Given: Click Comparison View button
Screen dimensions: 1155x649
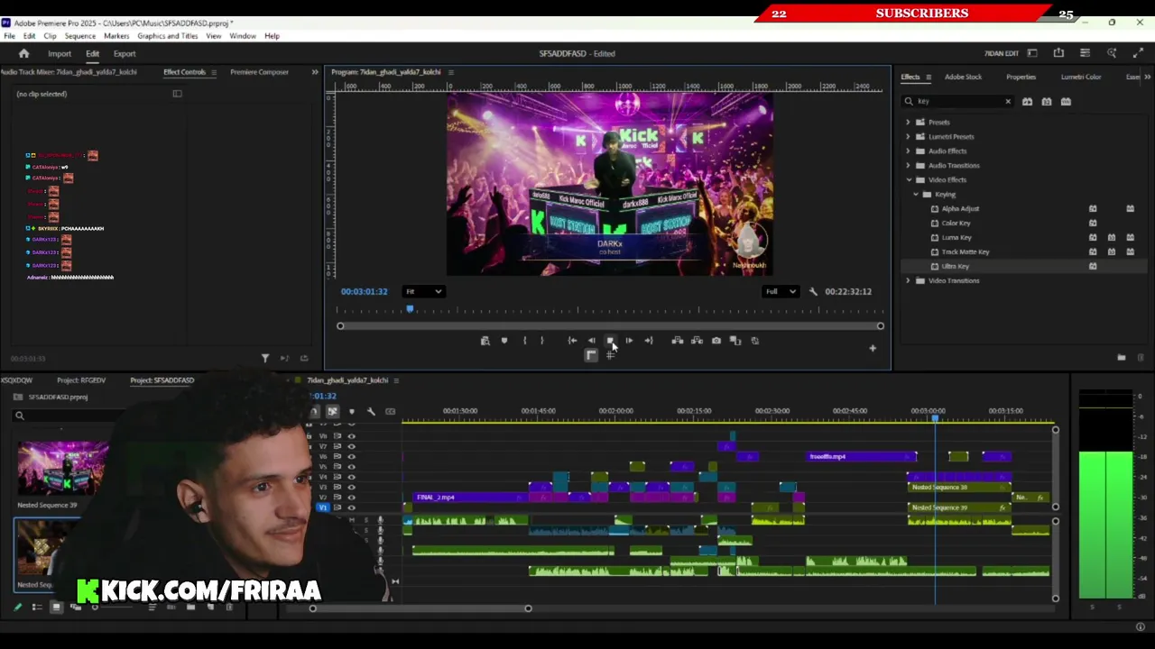Looking at the screenshot, I should pyautogui.click(x=735, y=341).
